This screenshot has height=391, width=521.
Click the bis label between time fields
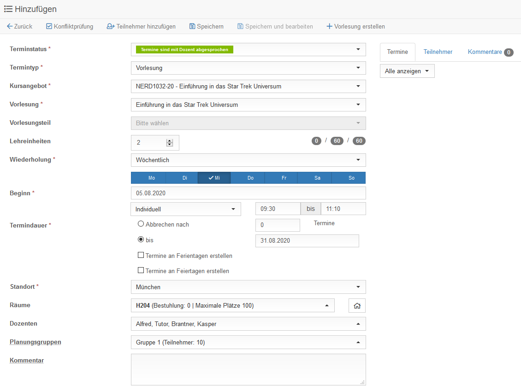click(x=311, y=209)
